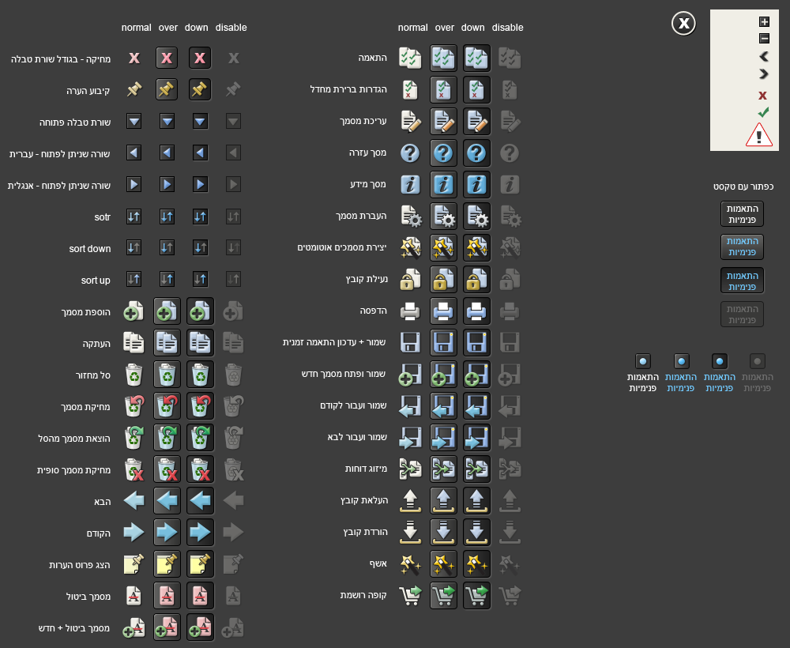
Task: Click normal-state open table row down triangle
Action: tap(134, 122)
